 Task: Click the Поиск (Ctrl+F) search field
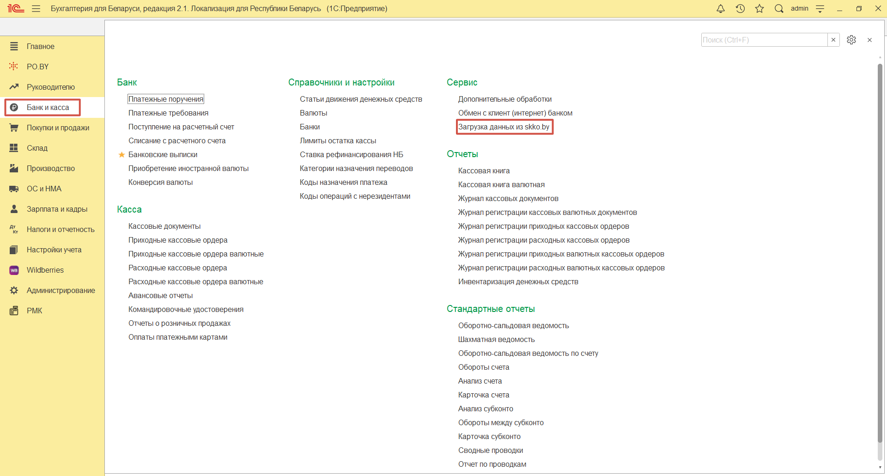point(764,40)
